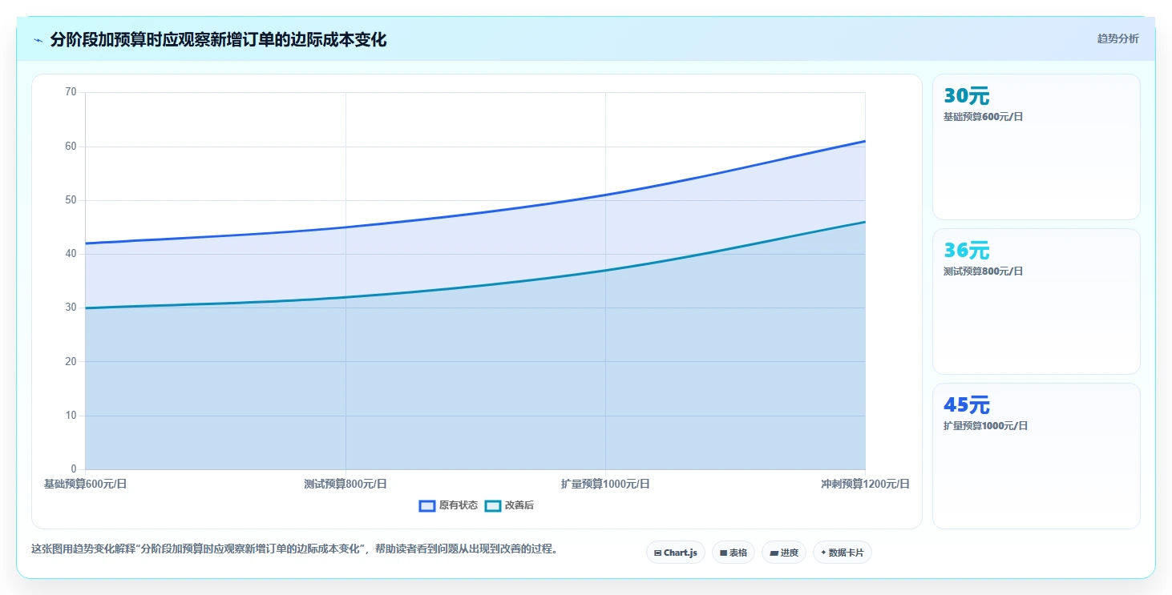
Task: Click x-axis label 冲刺预算1200元/日
Action: coord(865,484)
